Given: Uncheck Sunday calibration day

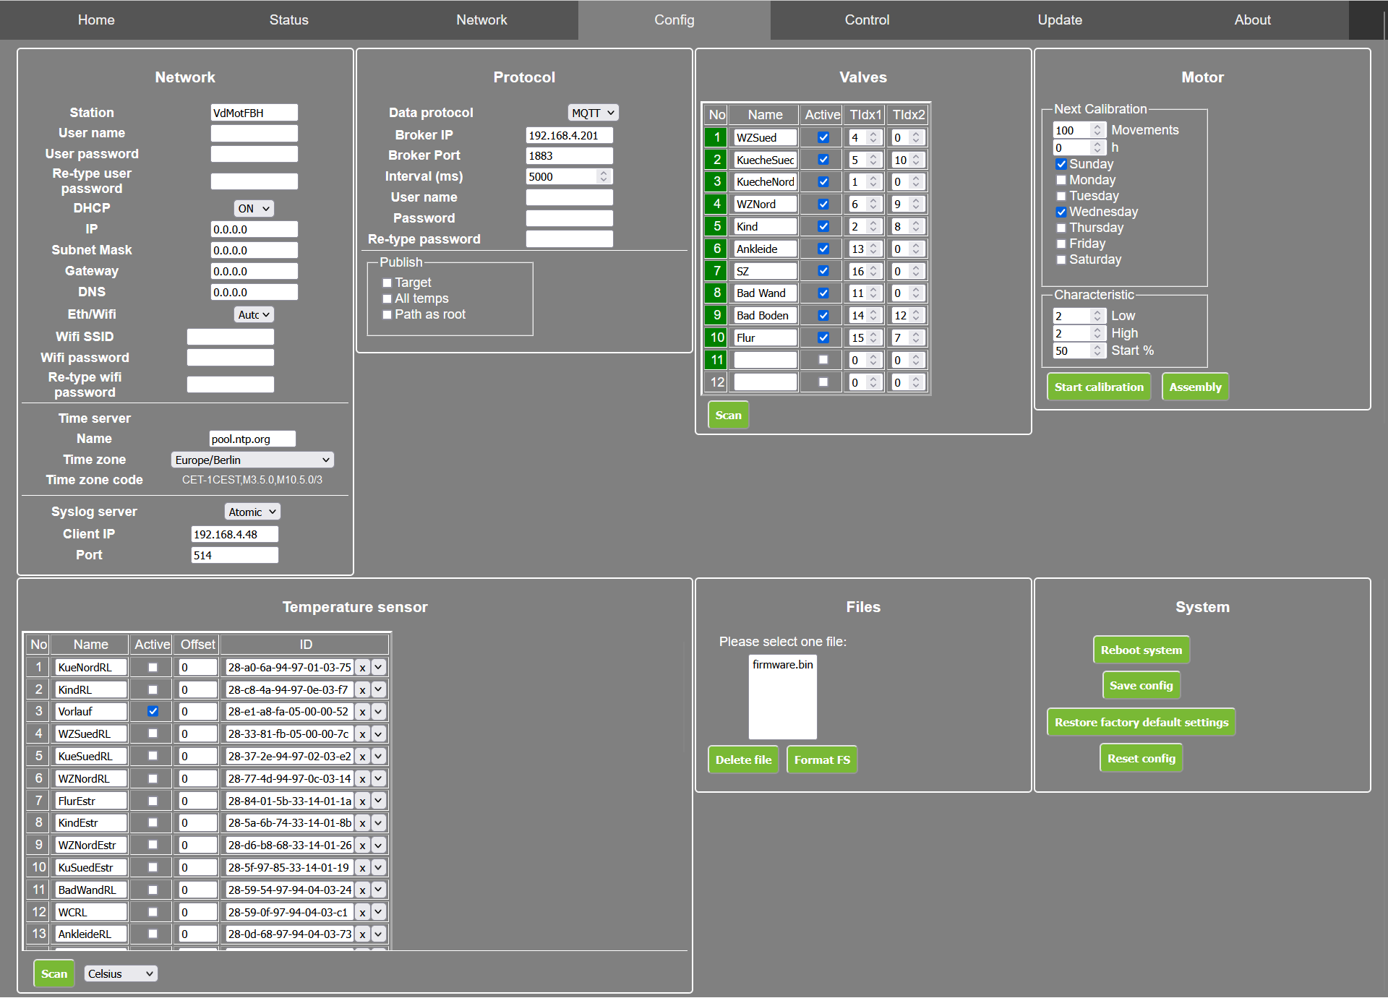Looking at the screenshot, I should tap(1061, 165).
